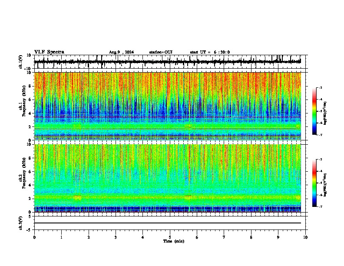Click the ch.2 spectrogram color bar

click(x=314, y=183)
